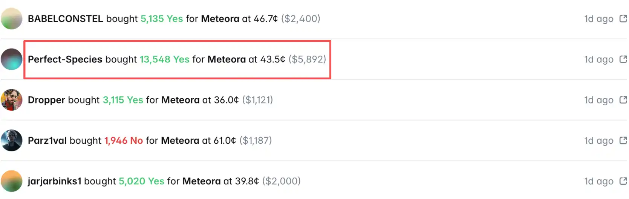Go to Dropper's profile name
The width and height of the screenshot is (629, 199).
[x=46, y=100]
